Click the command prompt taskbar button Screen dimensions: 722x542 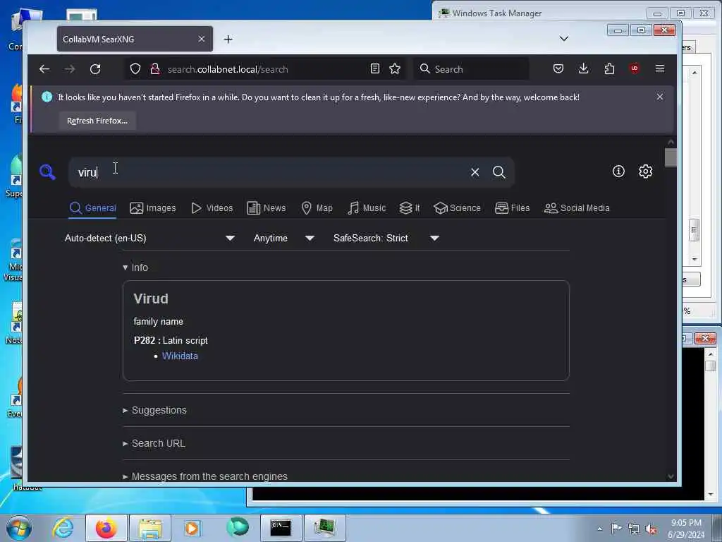coord(281,528)
